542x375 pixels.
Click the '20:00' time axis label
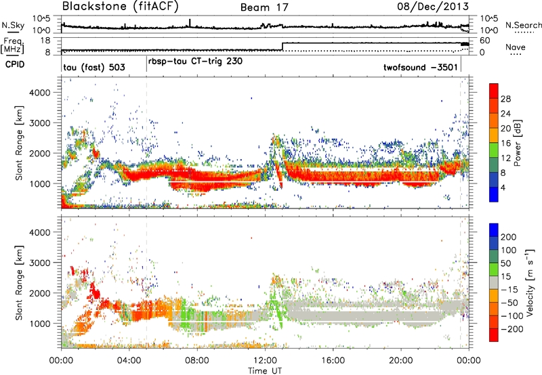(x=401, y=361)
